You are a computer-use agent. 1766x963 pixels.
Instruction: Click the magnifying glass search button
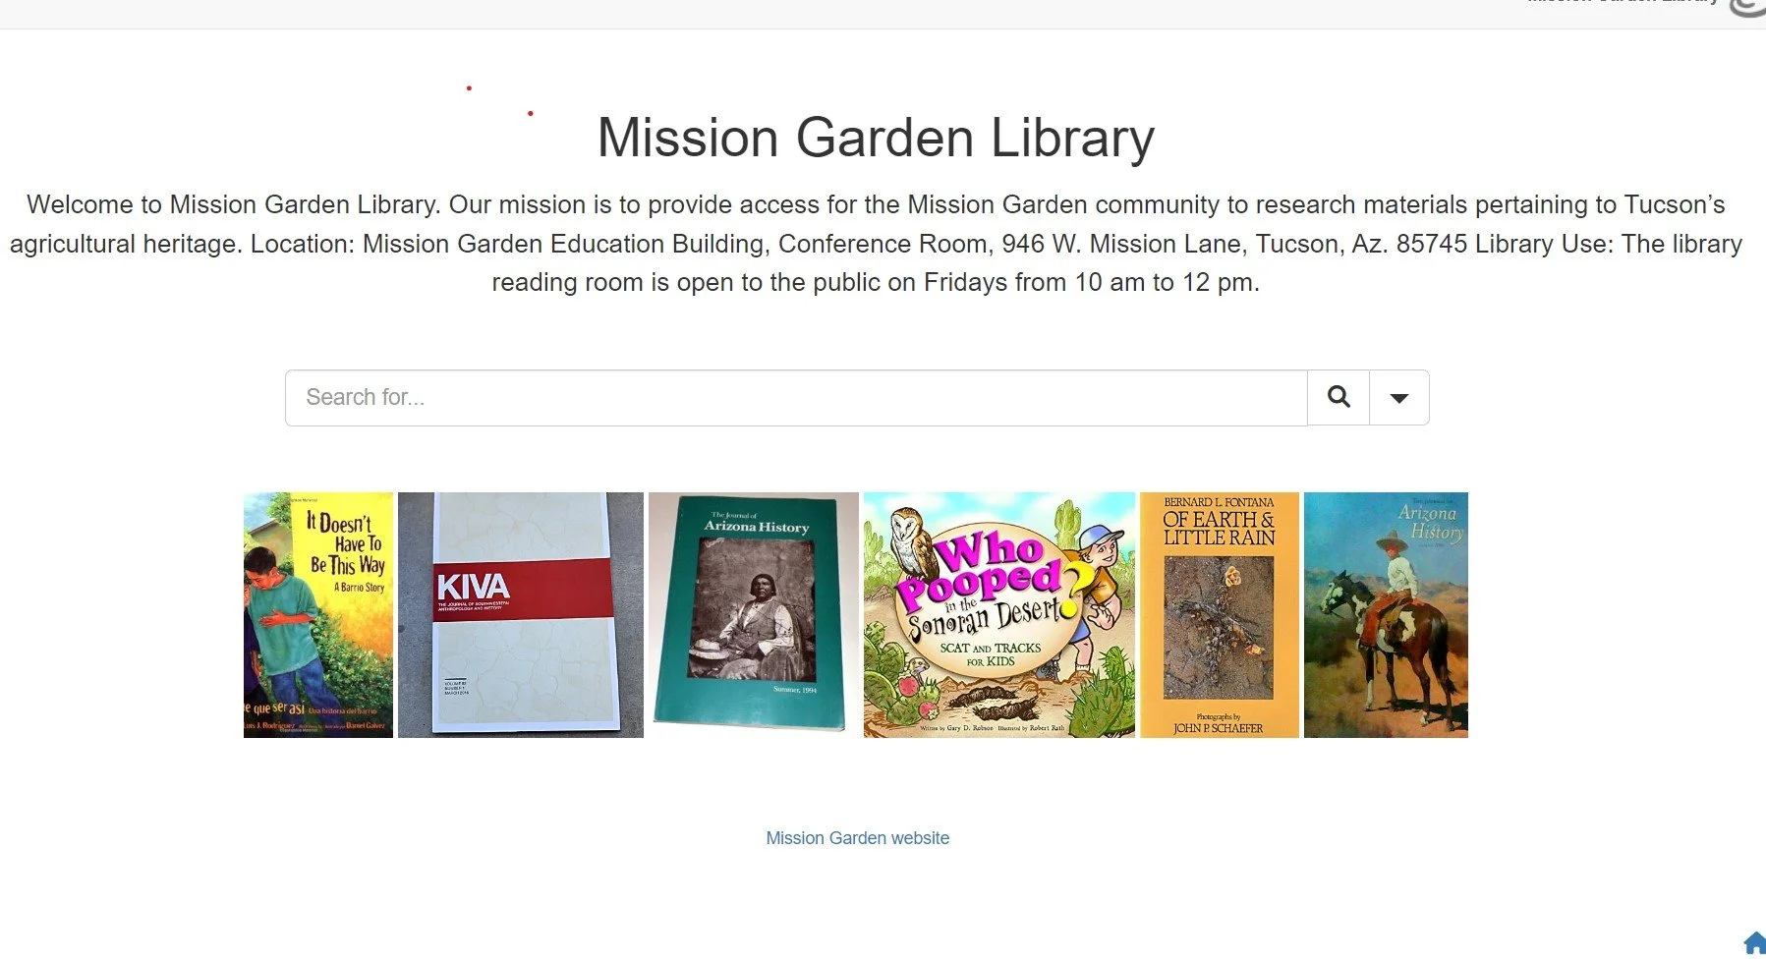1338,397
